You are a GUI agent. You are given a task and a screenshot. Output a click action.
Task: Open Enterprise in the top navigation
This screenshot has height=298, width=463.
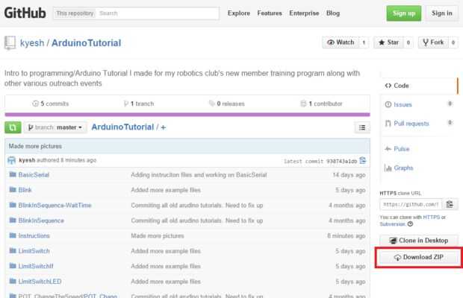tap(304, 13)
